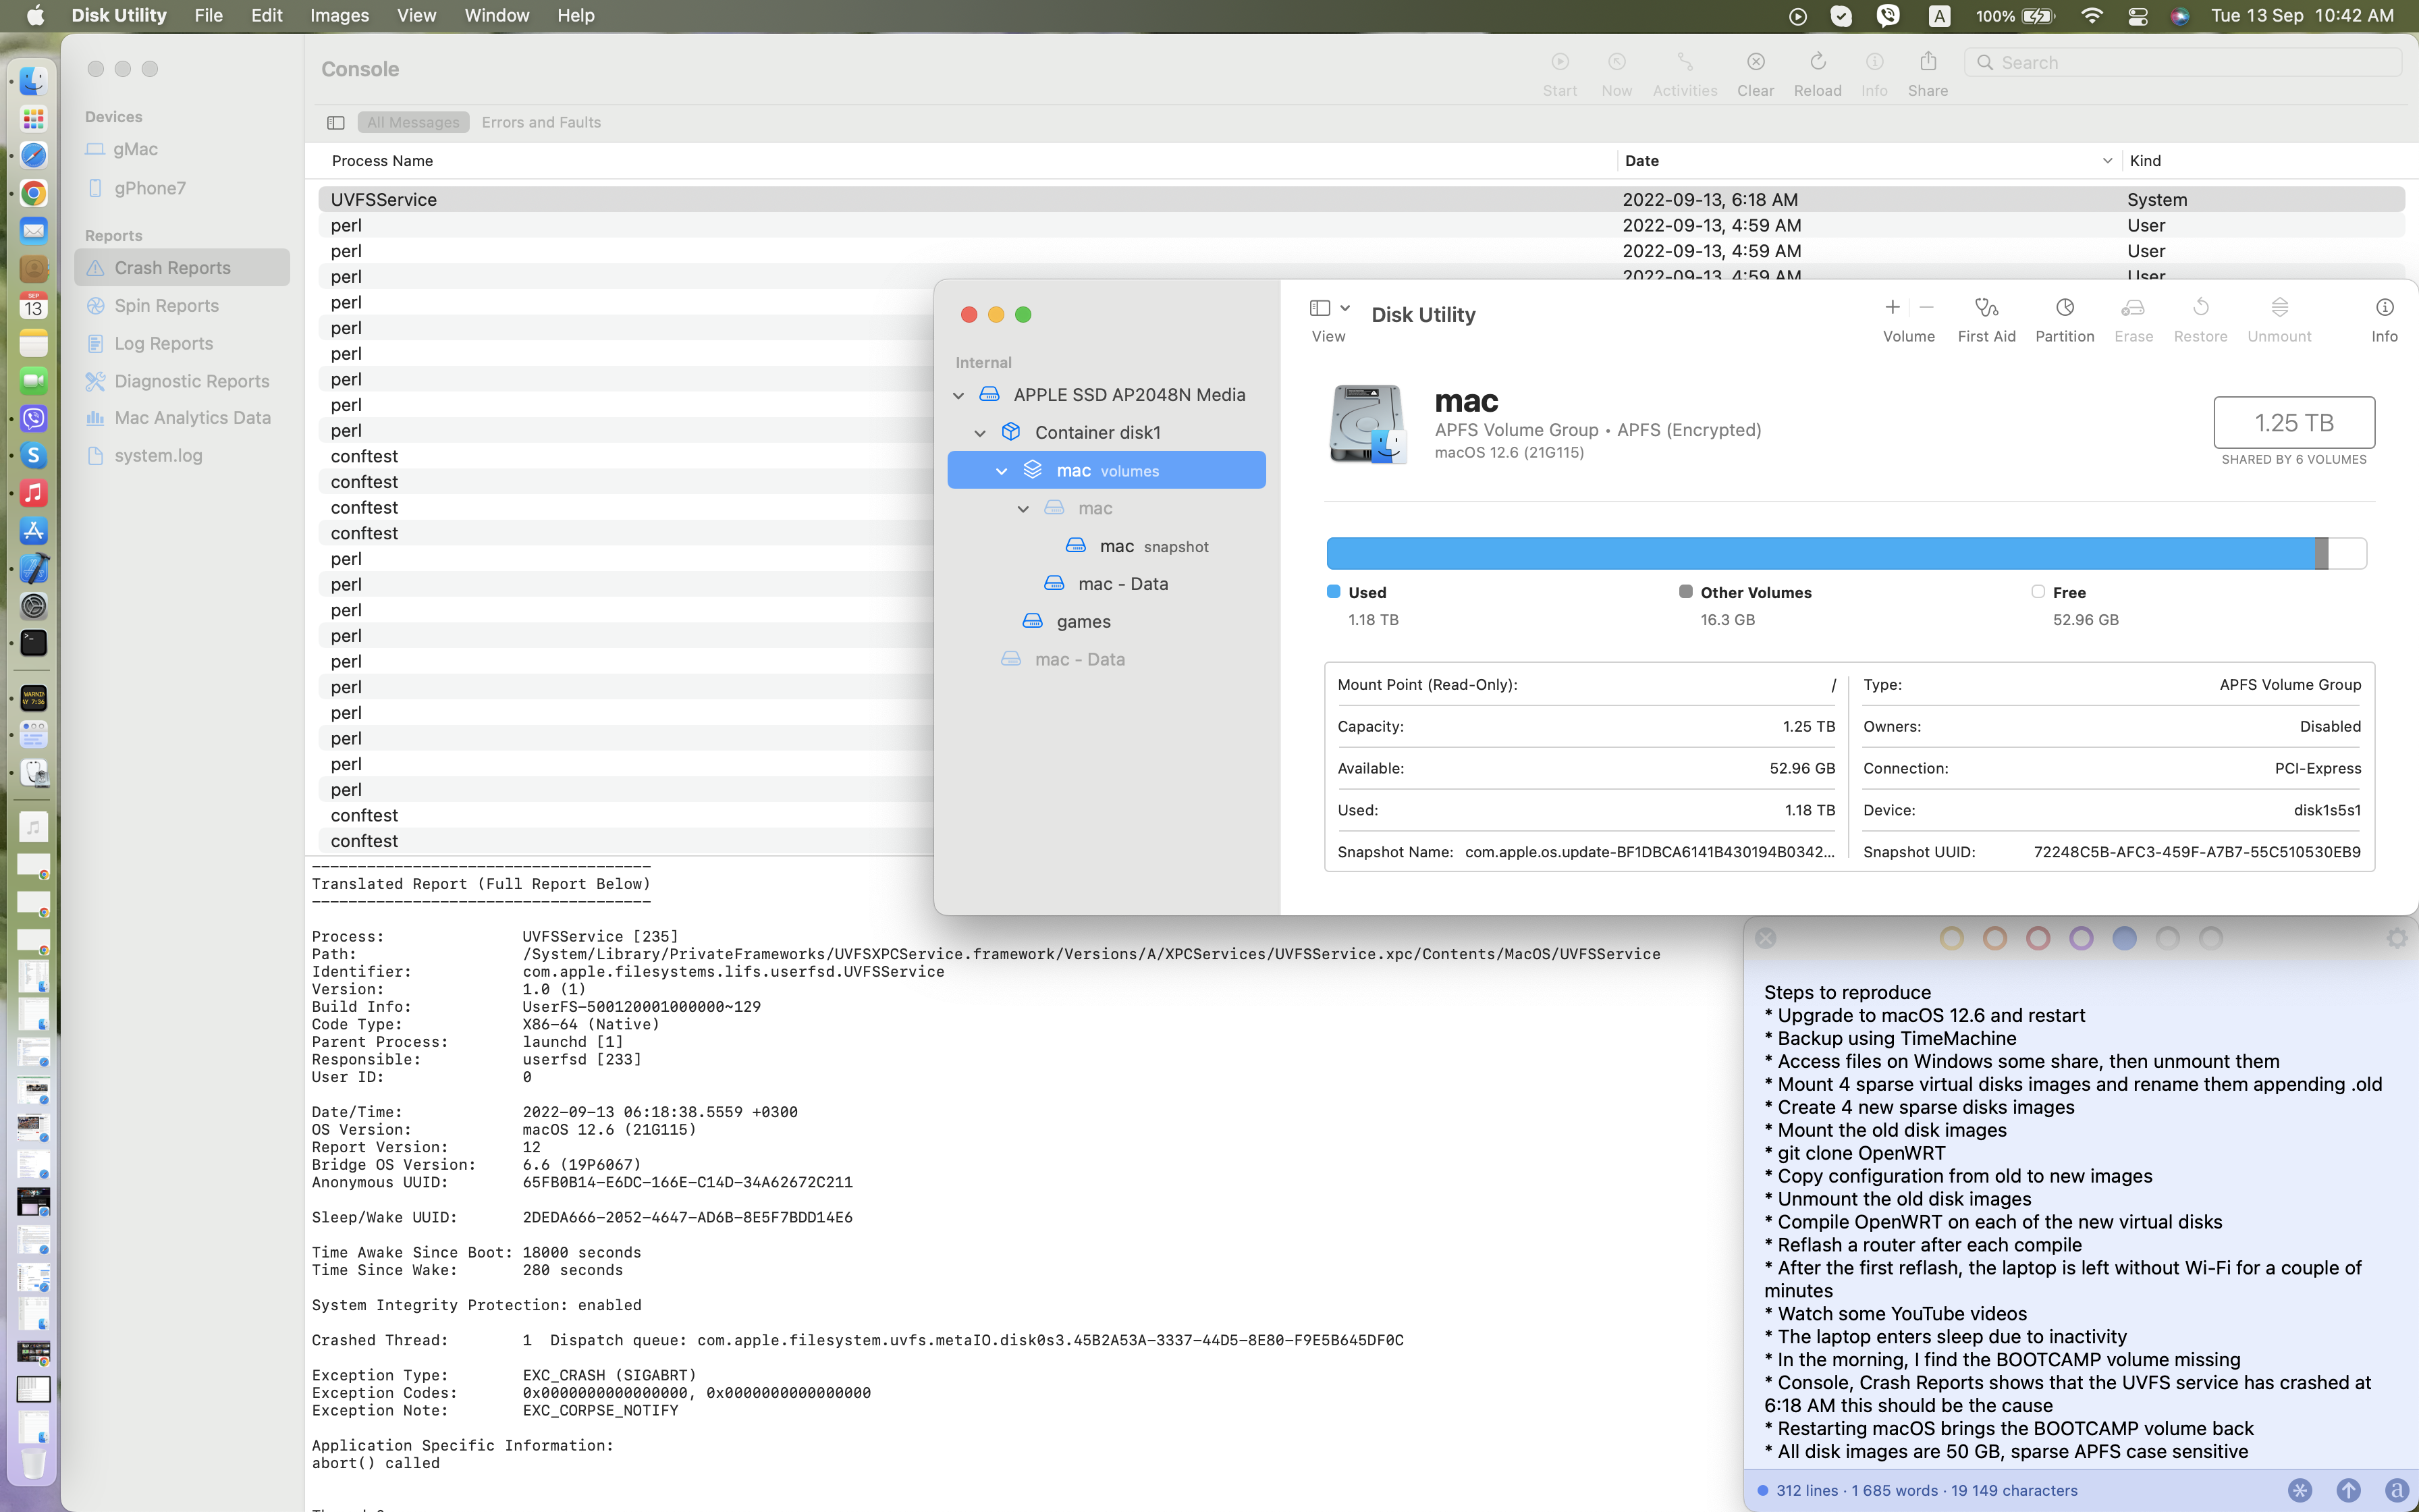Select the purple note color circle
Image resolution: width=2419 pixels, height=1512 pixels.
click(2081, 938)
